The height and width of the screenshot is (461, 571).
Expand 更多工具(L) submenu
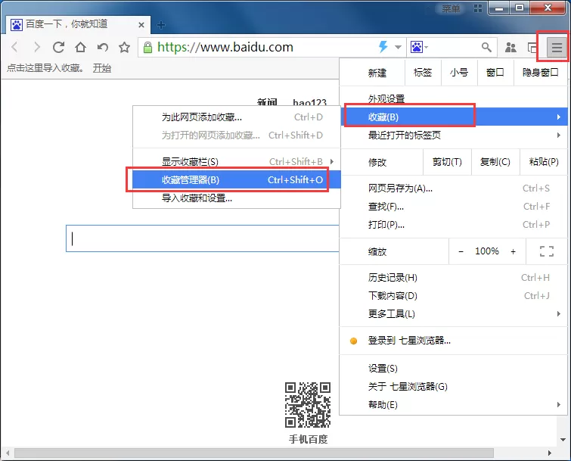(453, 314)
